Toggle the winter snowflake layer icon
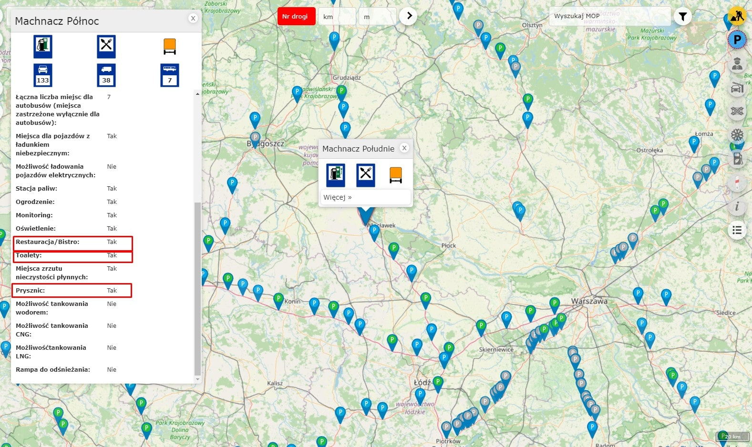Screen dimensions: 752x447 click(737, 135)
